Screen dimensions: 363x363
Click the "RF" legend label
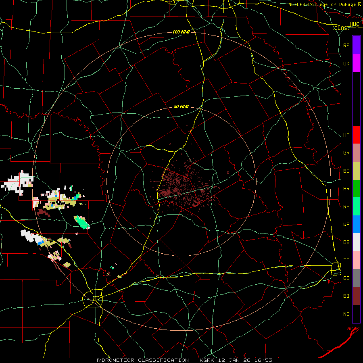[346, 45]
